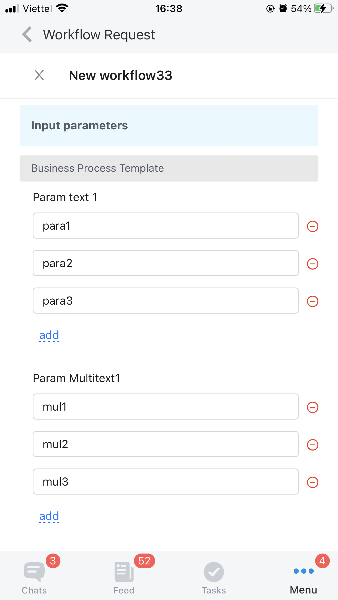Image resolution: width=338 pixels, height=600 pixels.
Task: Remove the para1 entry
Action: coord(312,226)
